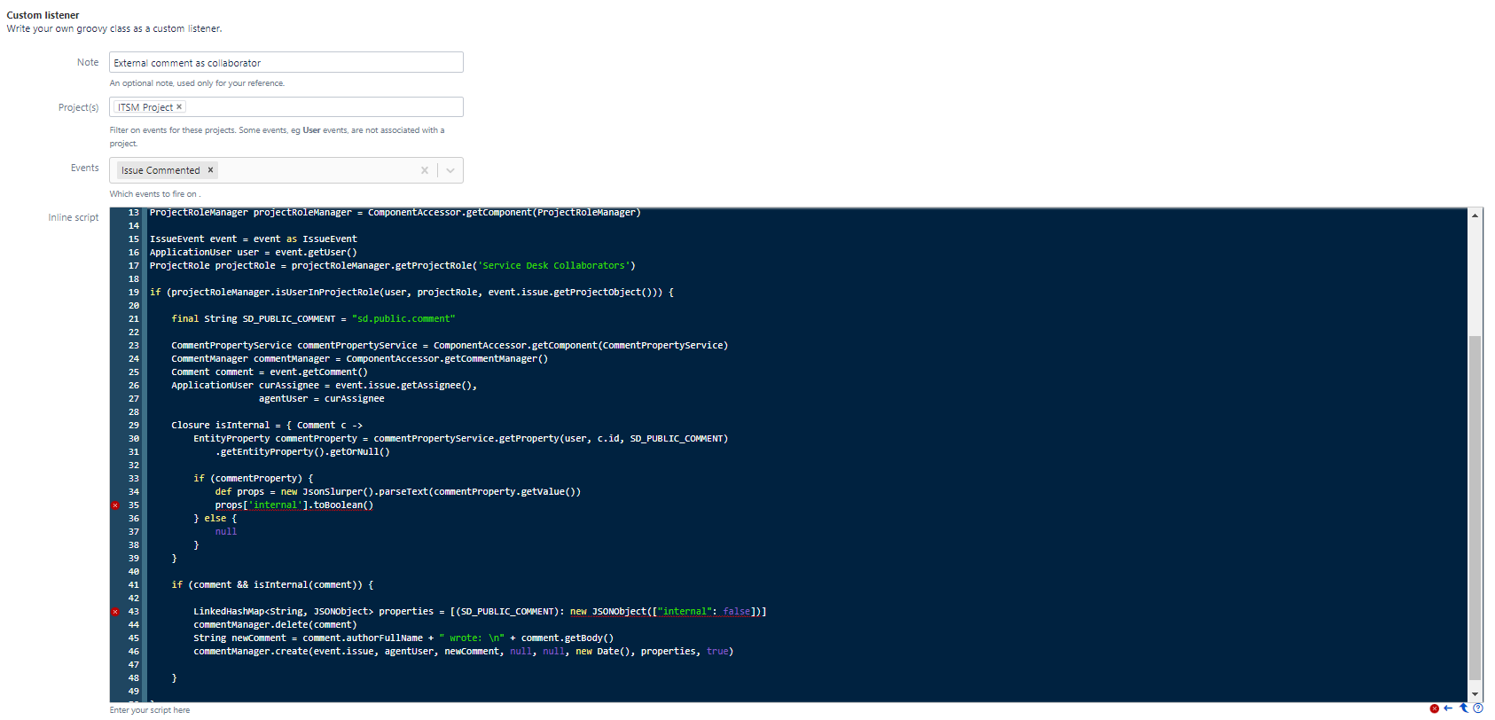Edit the Note text field

(286, 63)
